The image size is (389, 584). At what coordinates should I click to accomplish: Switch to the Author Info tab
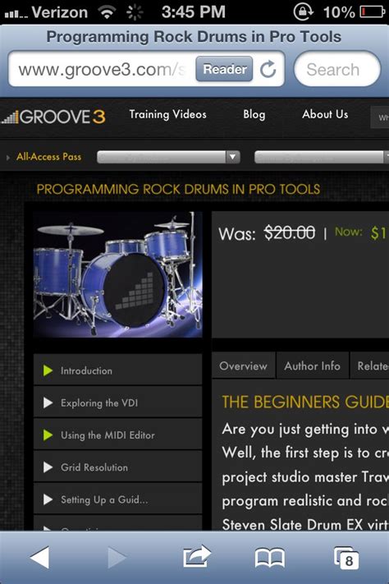[312, 366]
